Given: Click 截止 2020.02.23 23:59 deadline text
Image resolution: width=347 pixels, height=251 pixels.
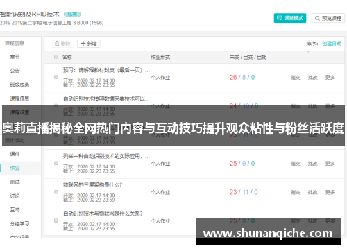Looking at the screenshot, I should pyautogui.click(x=89, y=200).
